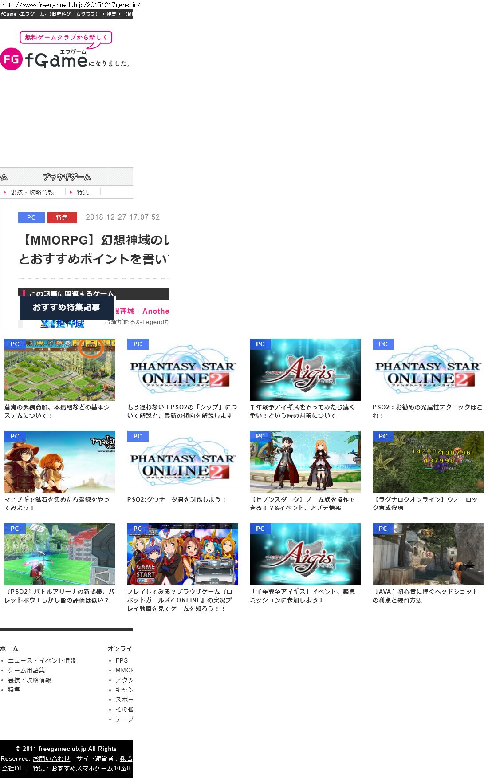Screen dimensions: 488x778
Task: Open the 幻想神域 - Another game link
Action: (x=142, y=311)
